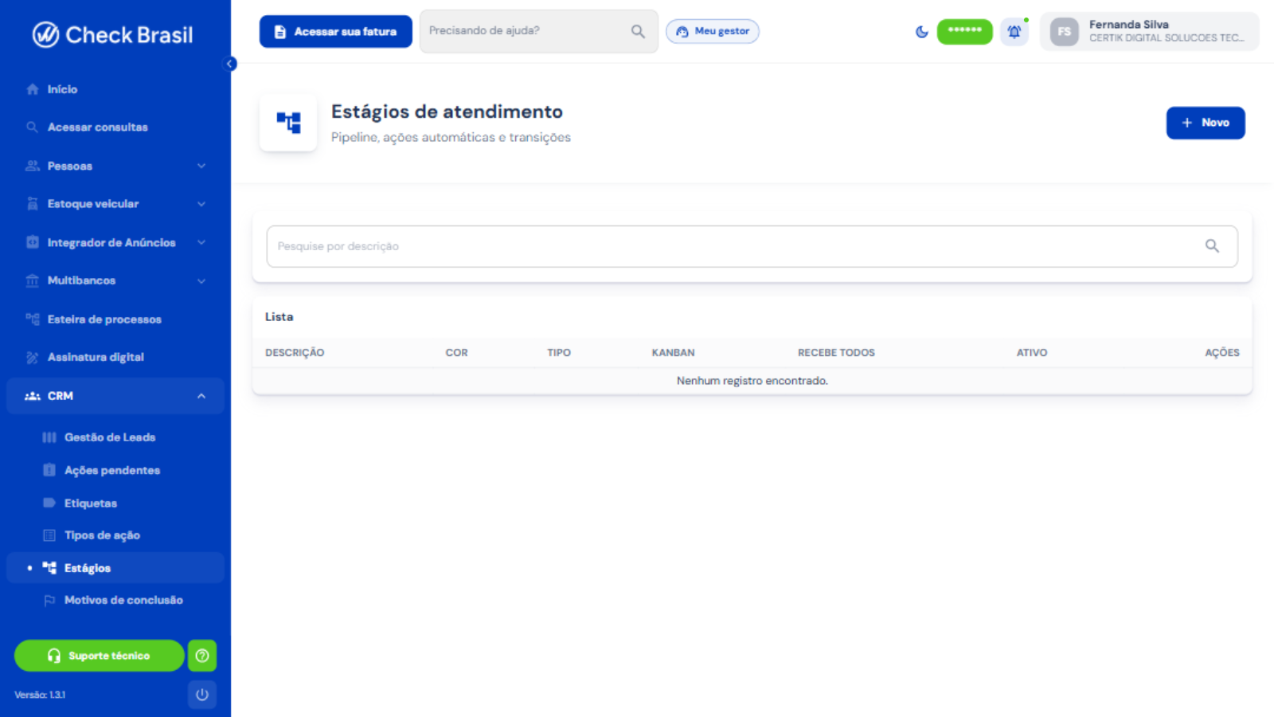This screenshot has height=717, width=1274.
Task: Click the Integrador de Anúncios icon
Action: pos(32,242)
